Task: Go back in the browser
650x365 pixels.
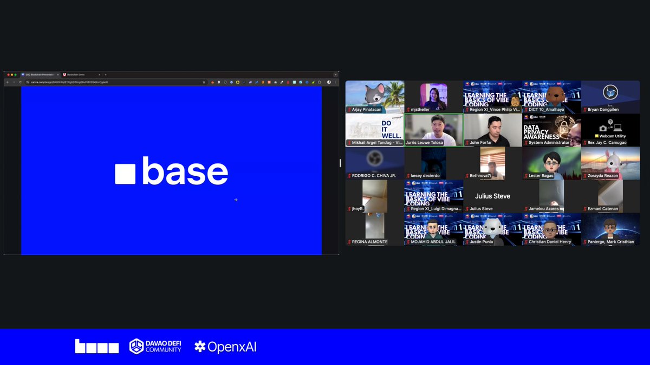Action: click(x=8, y=82)
